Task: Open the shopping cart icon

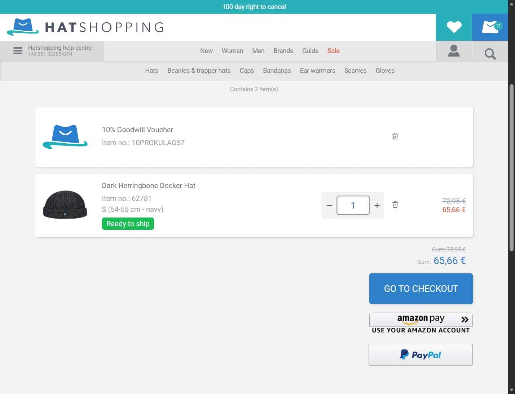Action: (x=490, y=27)
